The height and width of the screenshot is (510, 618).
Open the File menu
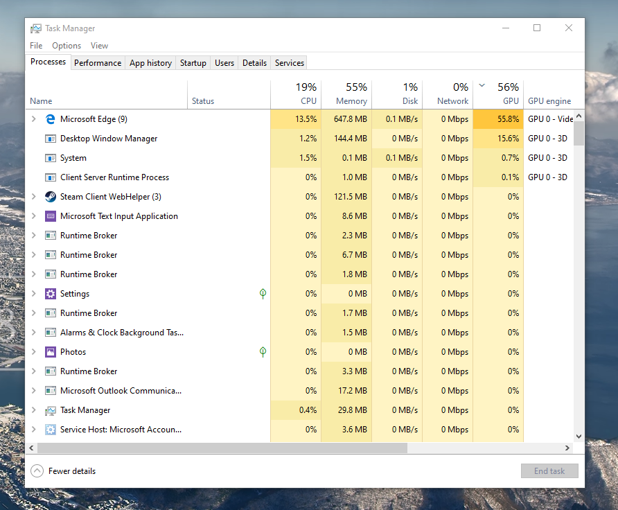coord(36,46)
